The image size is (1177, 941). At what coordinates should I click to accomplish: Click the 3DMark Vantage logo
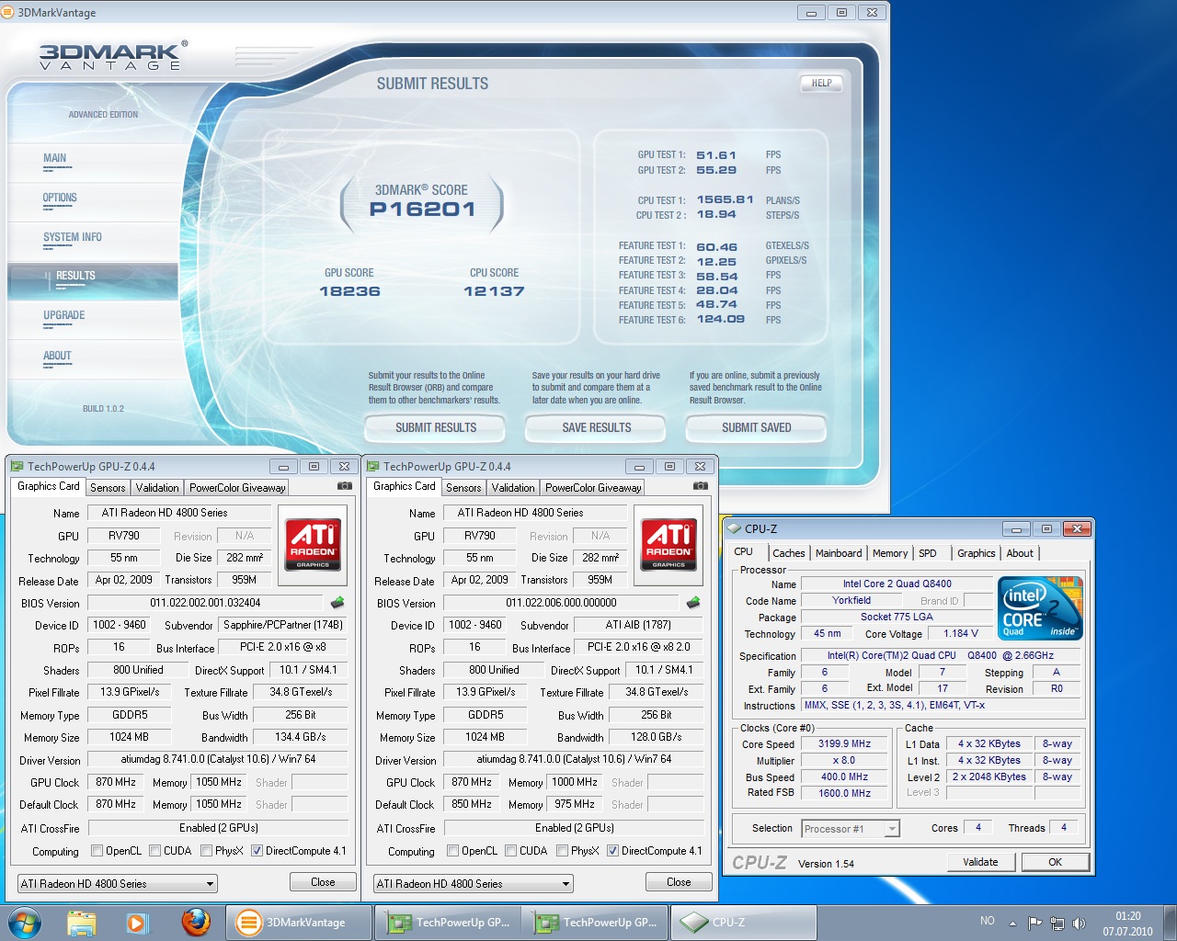click(x=112, y=56)
